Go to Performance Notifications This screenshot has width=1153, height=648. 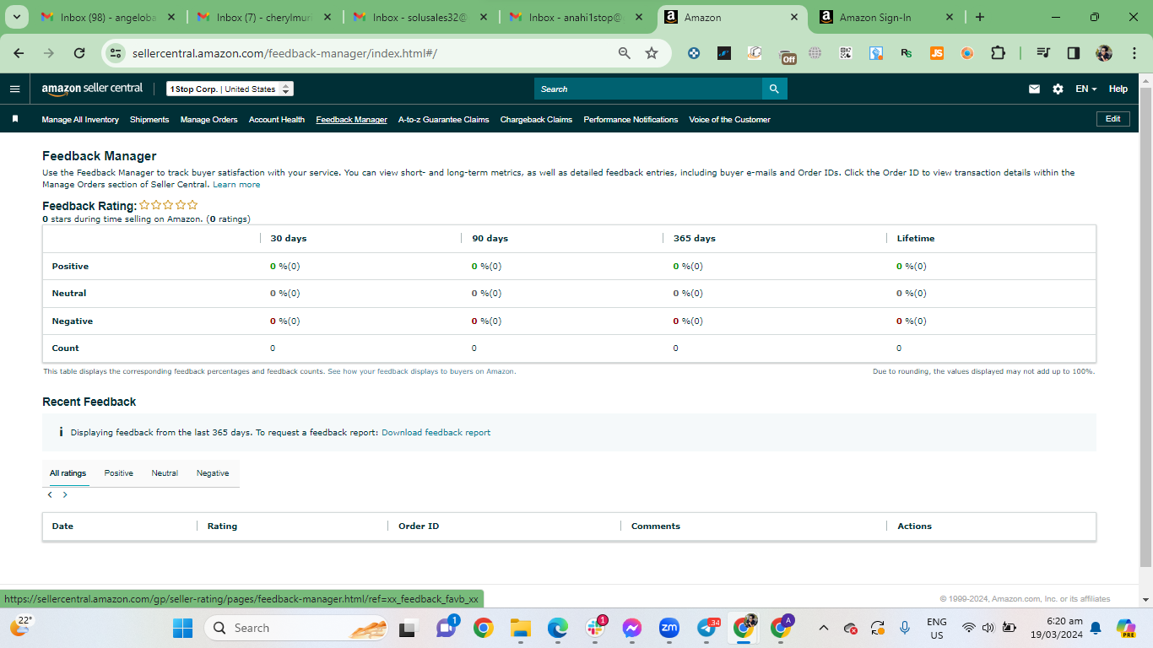click(631, 120)
